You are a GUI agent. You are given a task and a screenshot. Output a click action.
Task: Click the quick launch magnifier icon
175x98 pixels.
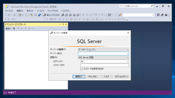coord(152,6)
